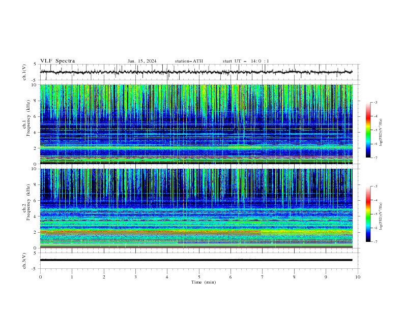Click the "1" tick on the Time axis
The image size is (403, 311).
pyautogui.click(x=72, y=277)
